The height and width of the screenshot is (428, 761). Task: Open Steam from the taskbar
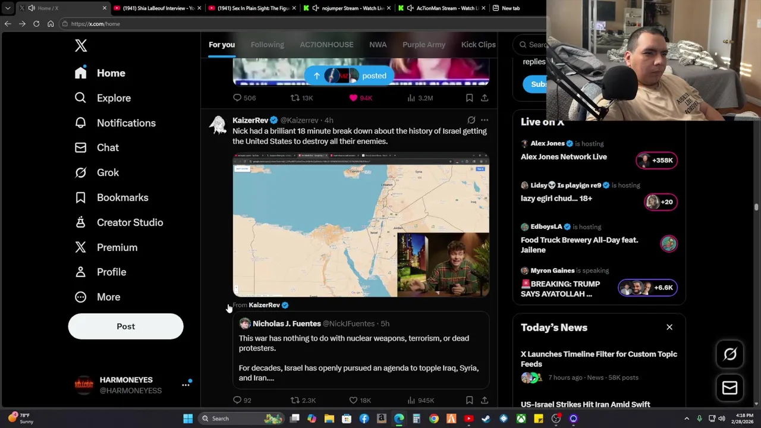point(486,418)
